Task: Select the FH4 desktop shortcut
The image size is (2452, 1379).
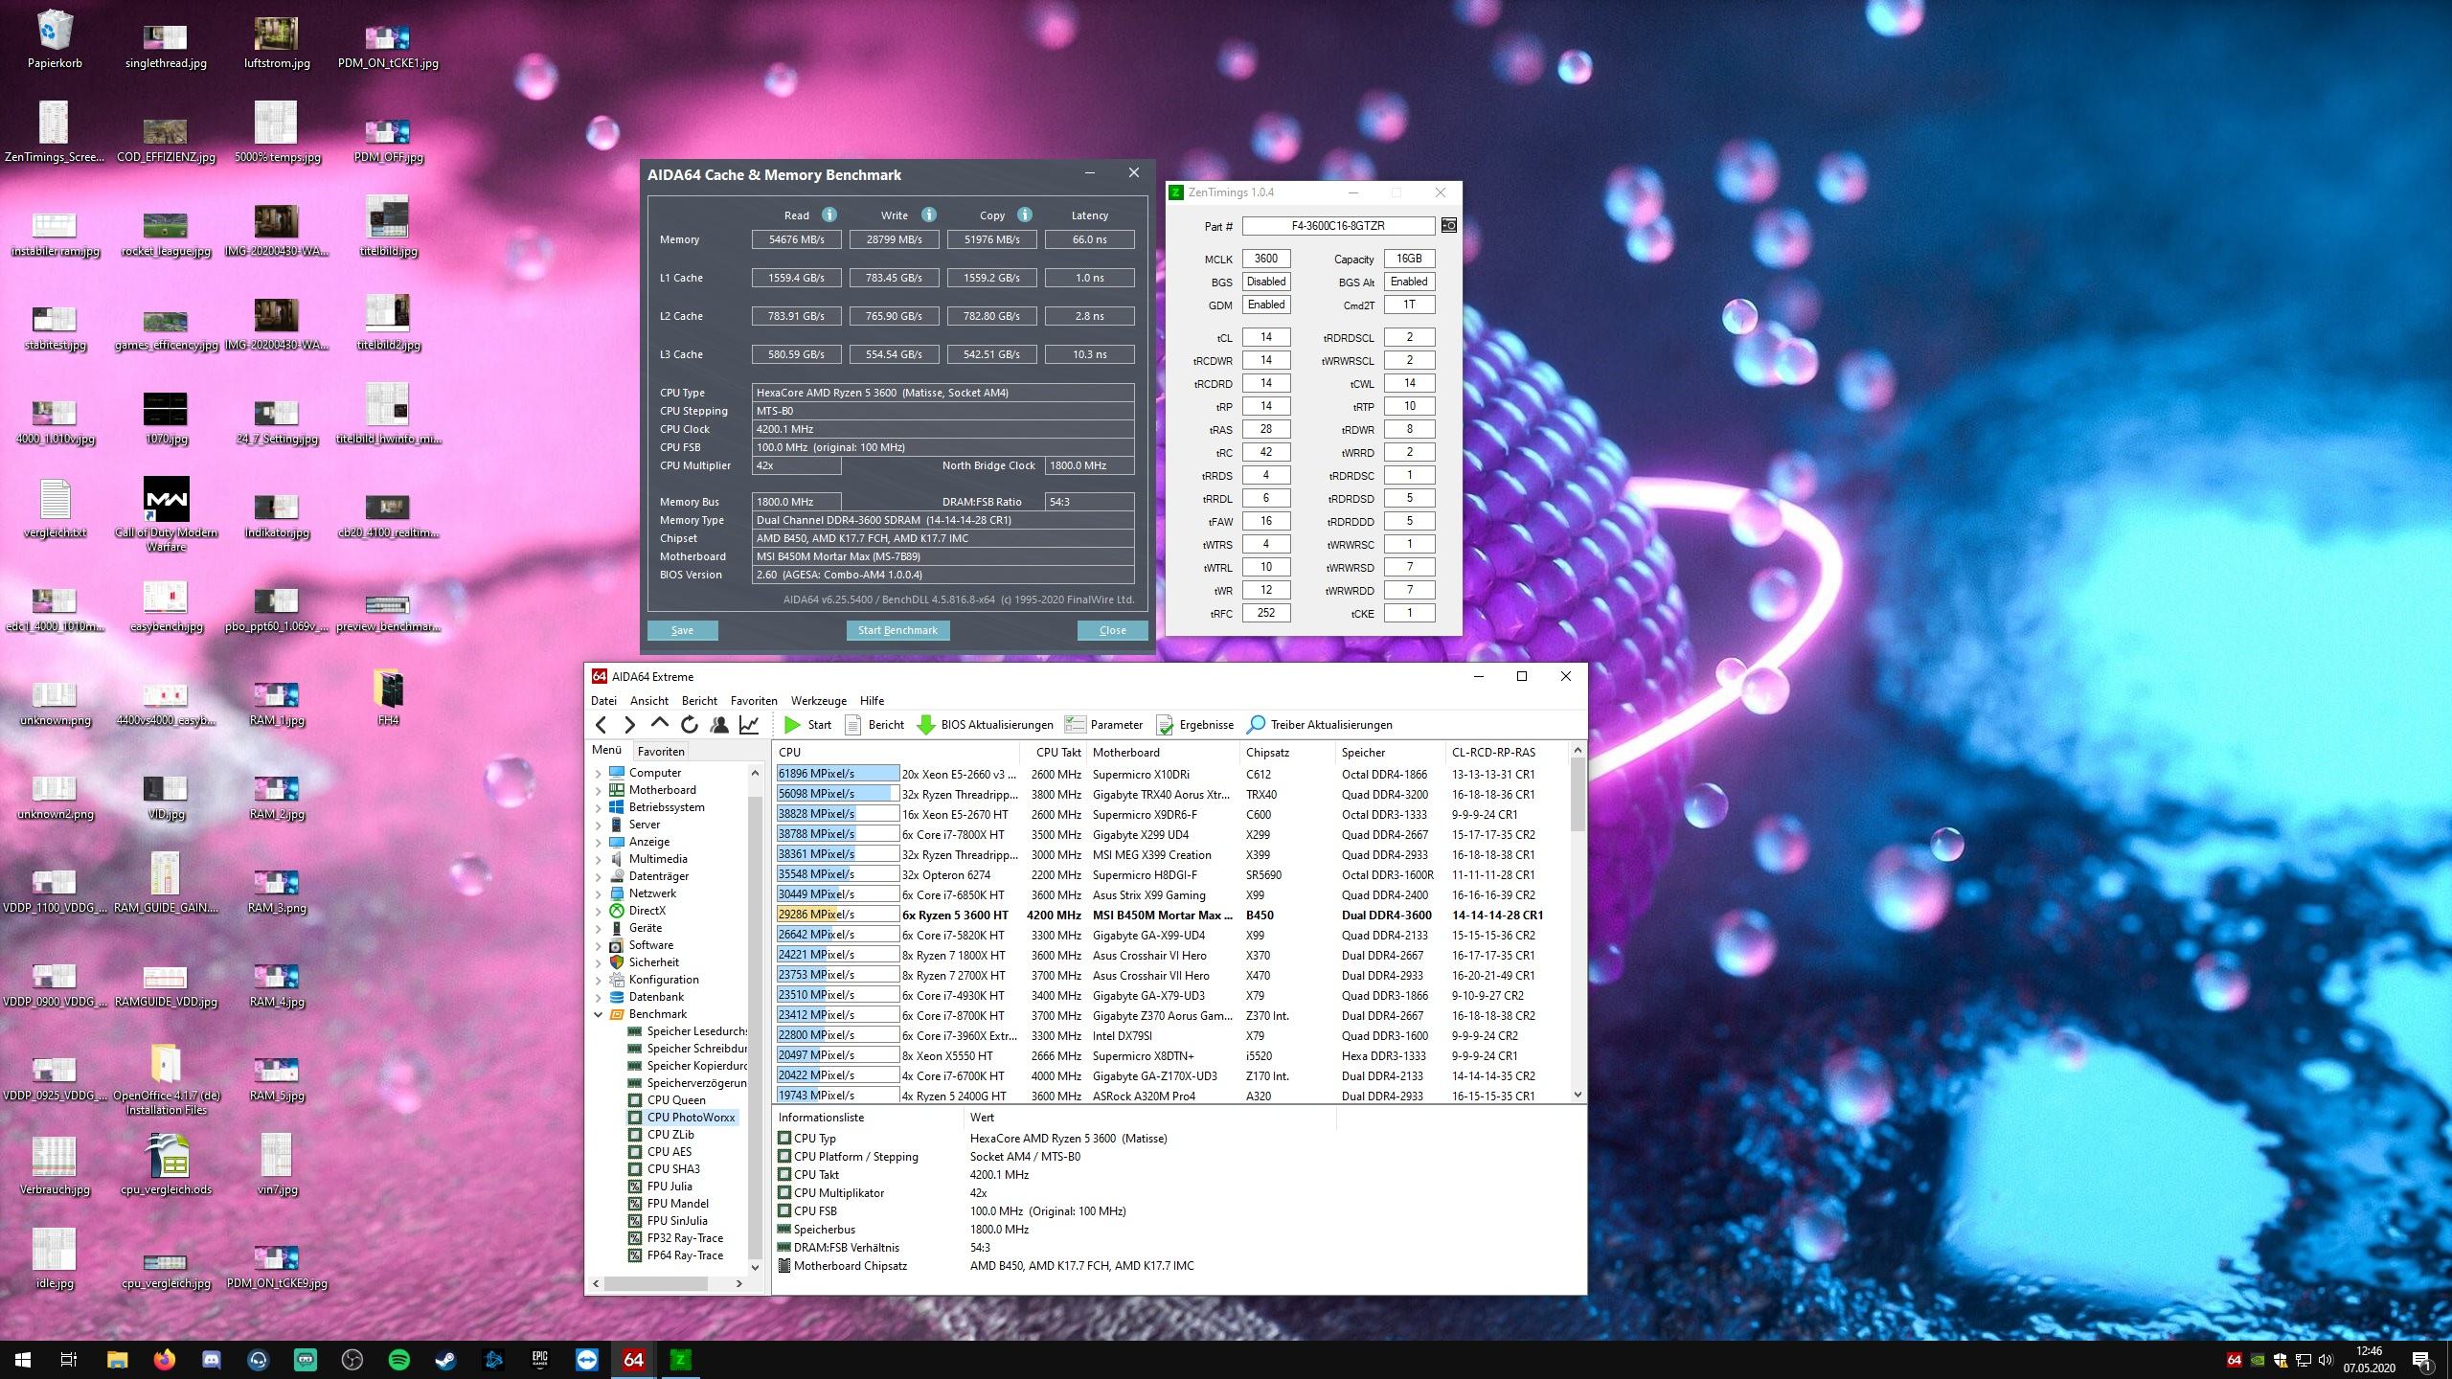Action: [388, 696]
